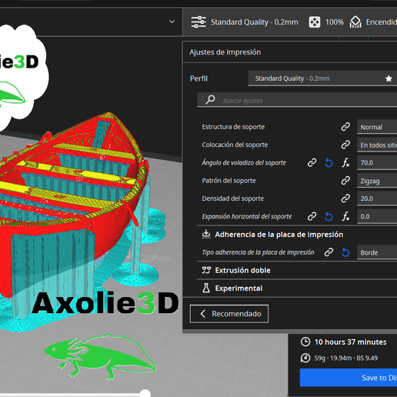Reset Tipo adherencia de la placa setting
The image size is (397, 397).
click(345, 252)
